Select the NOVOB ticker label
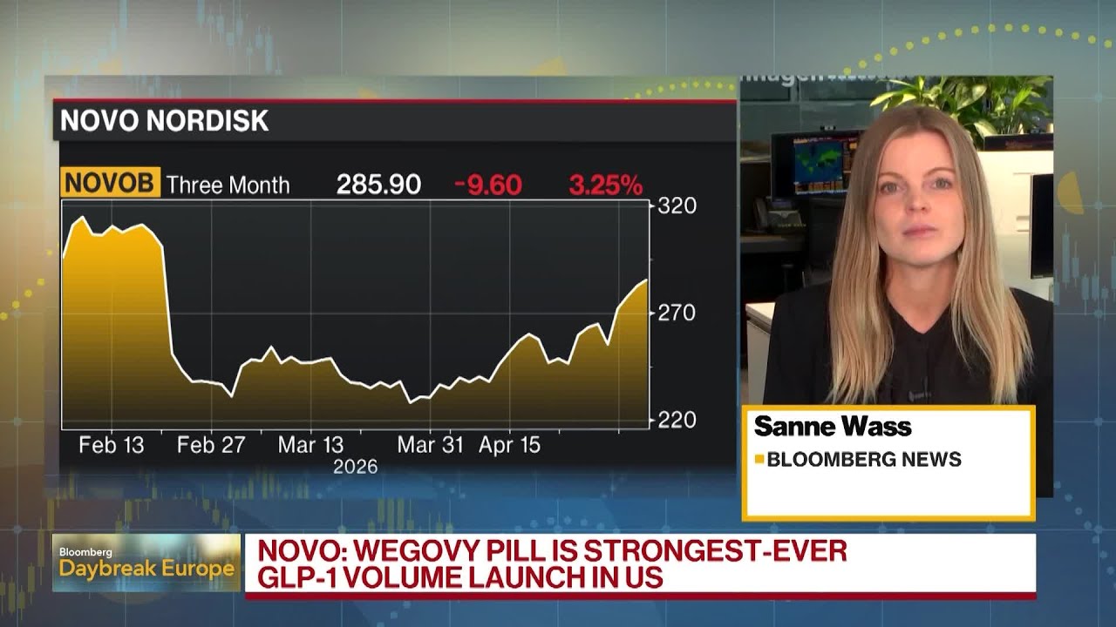This screenshot has width=1116, height=627. [110, 184]
